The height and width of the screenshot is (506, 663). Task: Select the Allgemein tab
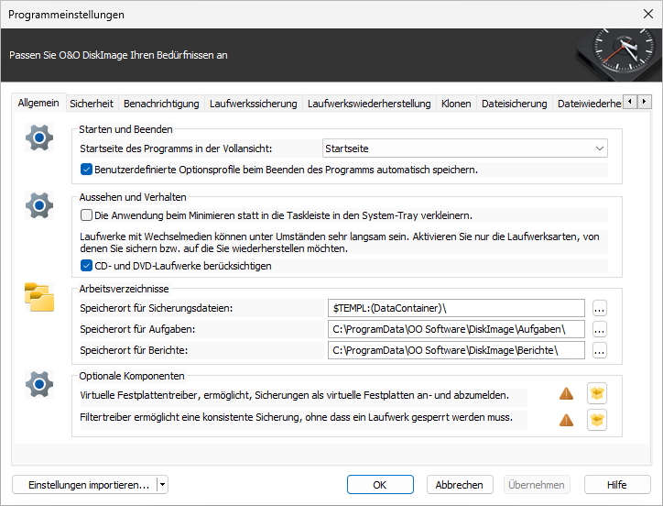pos(38,103)
